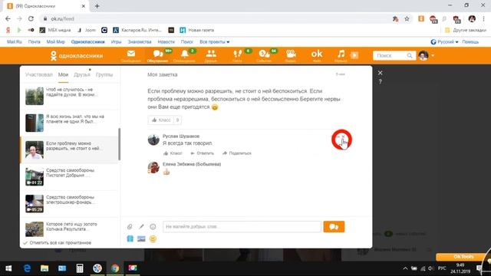Open Calculator from the Windows taskbar
Screen dimensions: 491x276
click(x=80, y=268)
